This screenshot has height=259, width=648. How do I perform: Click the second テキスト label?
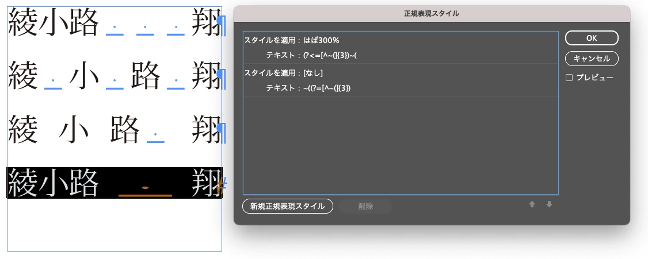[281, 88]
